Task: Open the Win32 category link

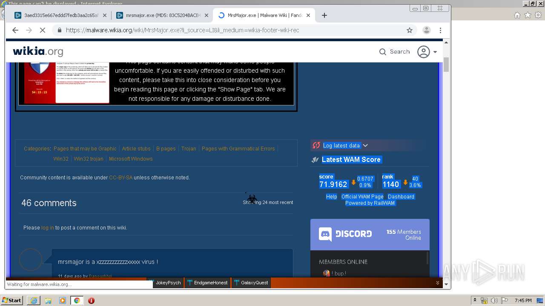Action: tap(61, 159)
